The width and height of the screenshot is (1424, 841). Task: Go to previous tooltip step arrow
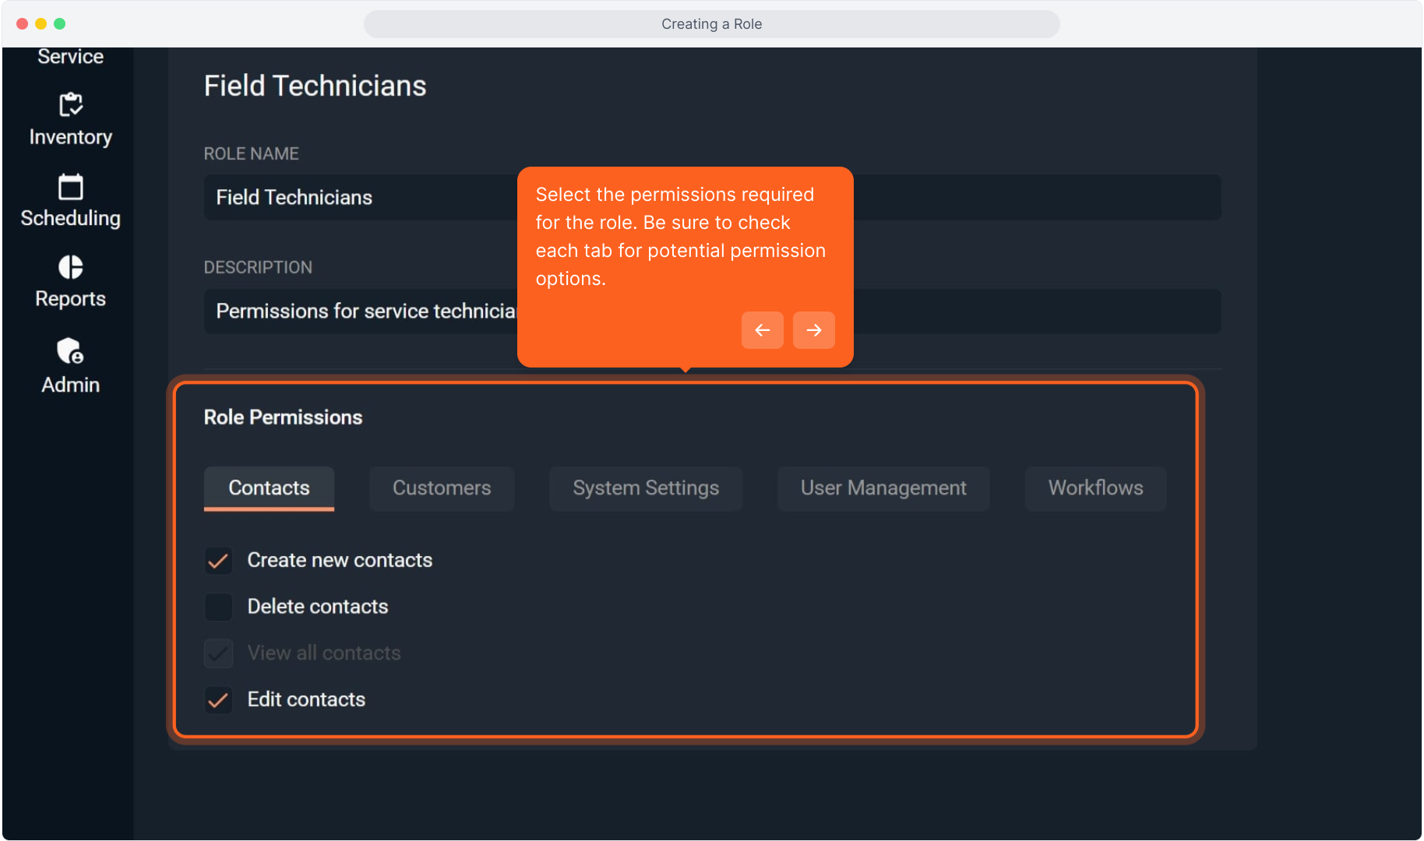tap(762, 330)
